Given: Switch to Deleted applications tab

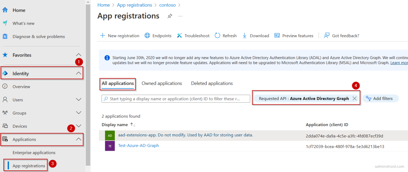Looking at the screenshot, I should (212, 83).
